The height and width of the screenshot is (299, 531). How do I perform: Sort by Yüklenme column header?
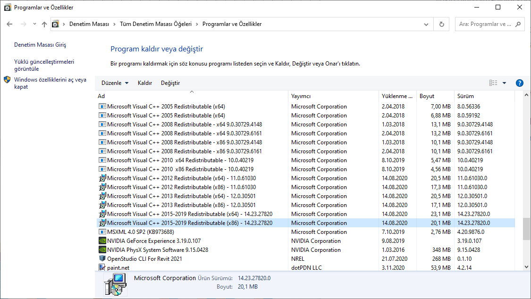pyautogui.click(x=397, y=96)
